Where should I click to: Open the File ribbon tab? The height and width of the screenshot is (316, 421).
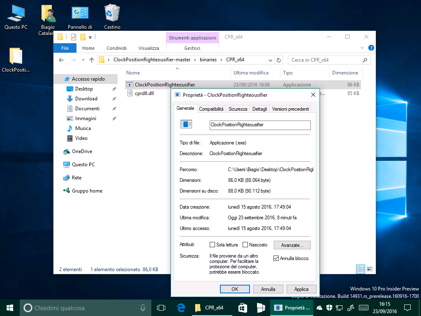[65, 48]
